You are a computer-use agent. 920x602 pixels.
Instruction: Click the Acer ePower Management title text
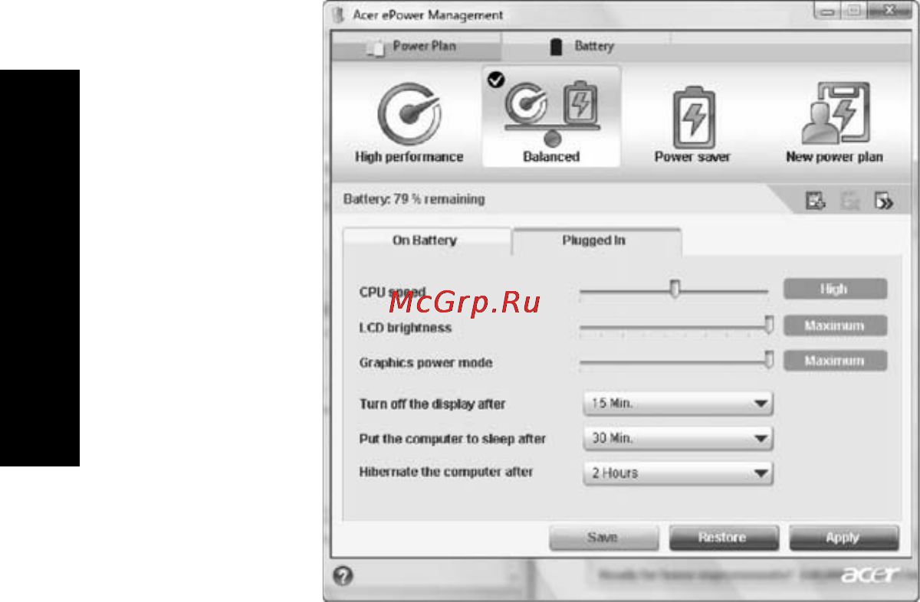pos(428,15)
